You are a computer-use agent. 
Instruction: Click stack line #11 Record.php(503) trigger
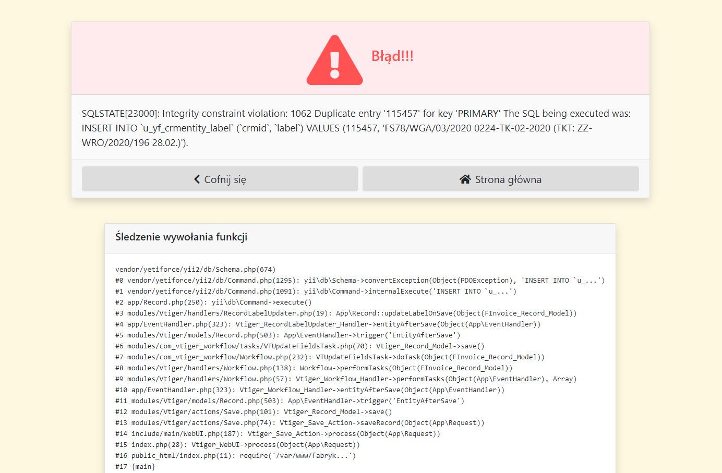tap(290, 401)
